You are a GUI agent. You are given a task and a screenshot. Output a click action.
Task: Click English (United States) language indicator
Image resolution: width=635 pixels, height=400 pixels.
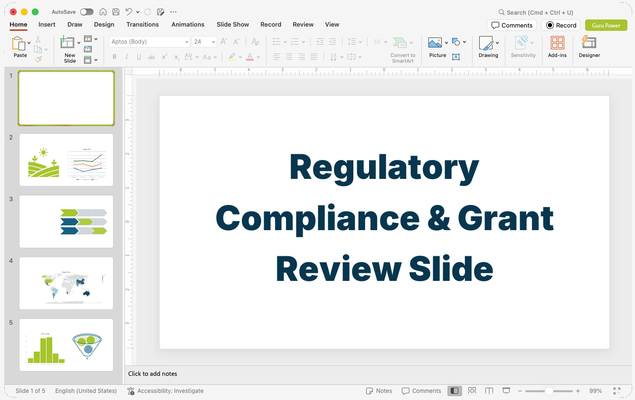pyautogui.click(x=86, y=391)
